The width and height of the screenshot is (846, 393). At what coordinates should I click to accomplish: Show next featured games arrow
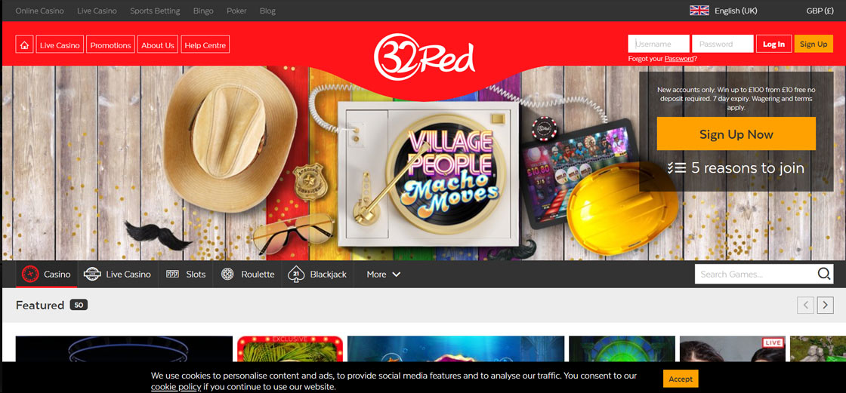coord(825,305)
